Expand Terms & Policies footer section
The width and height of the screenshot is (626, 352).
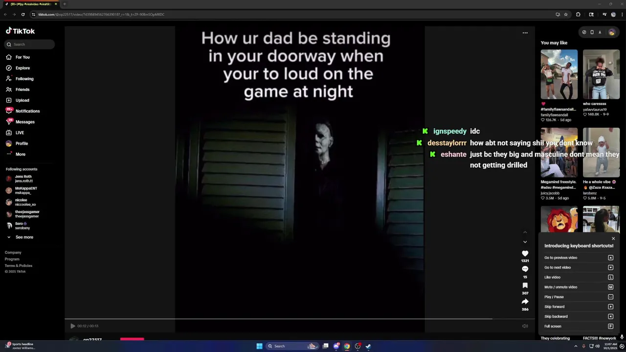19,265
